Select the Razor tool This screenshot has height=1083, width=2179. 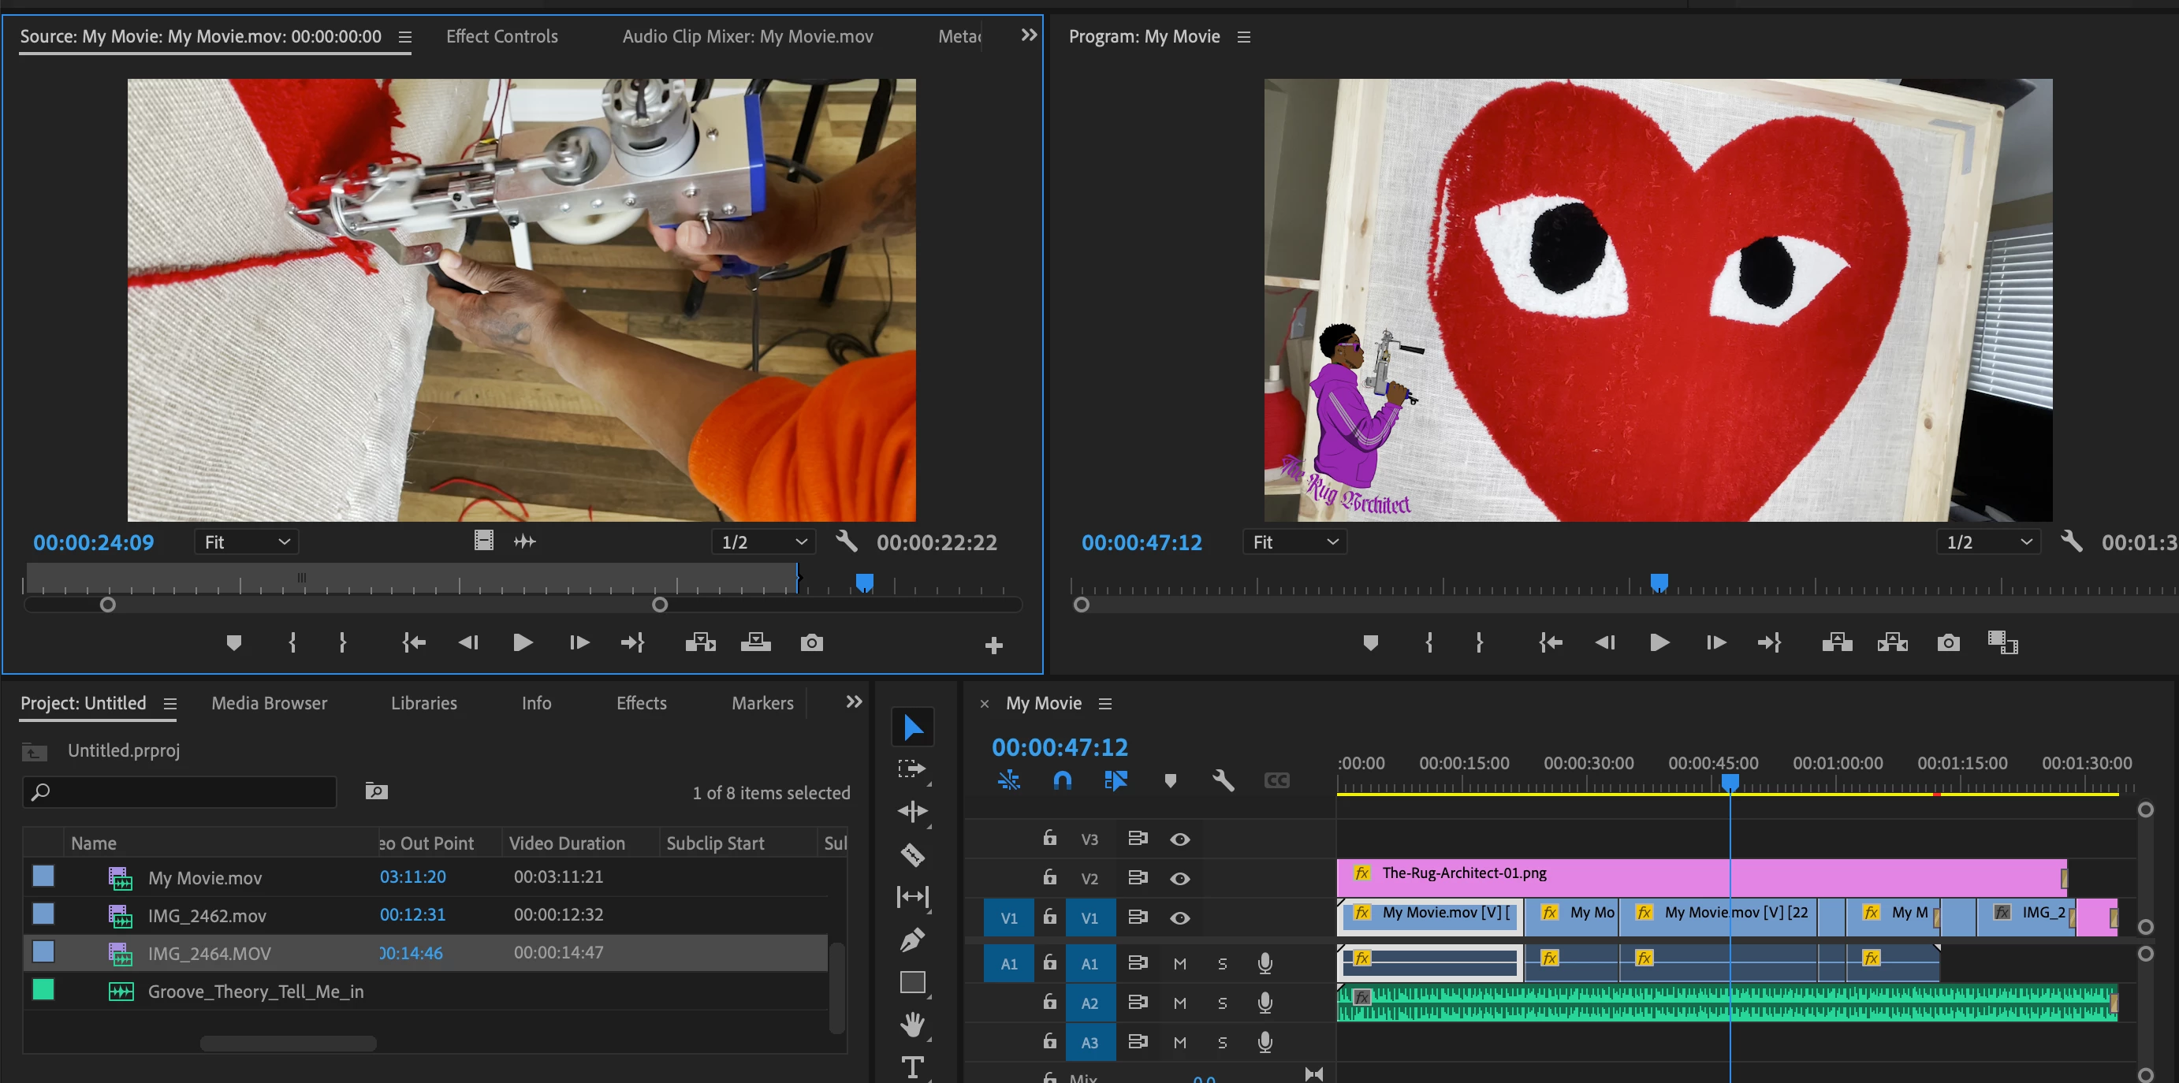click(x=913, y=854)
